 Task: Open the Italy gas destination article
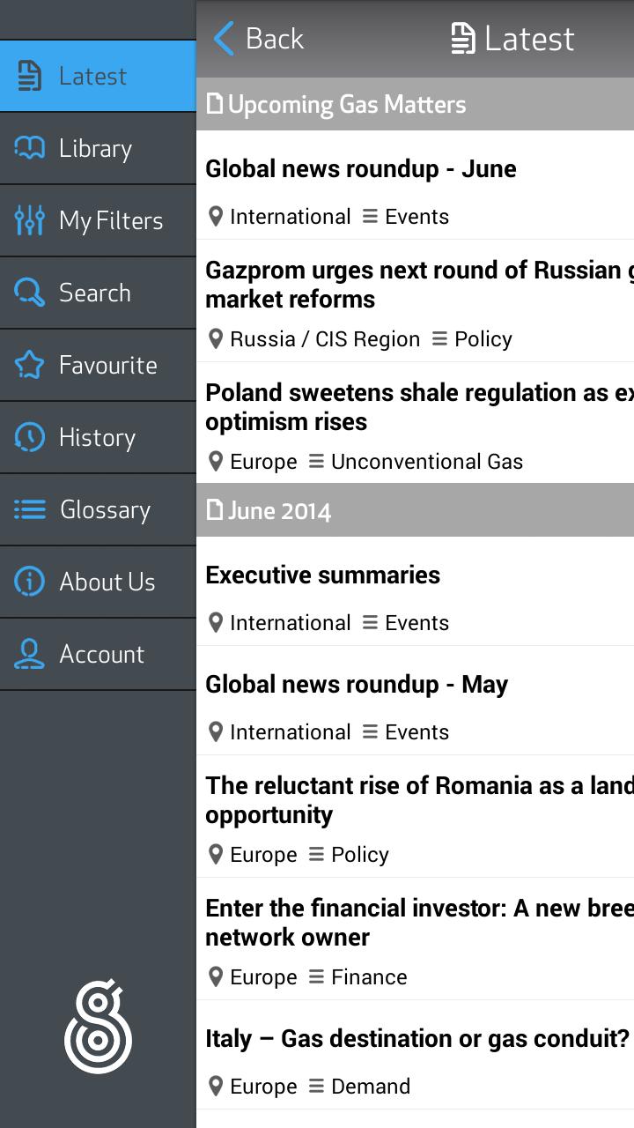417,1039
